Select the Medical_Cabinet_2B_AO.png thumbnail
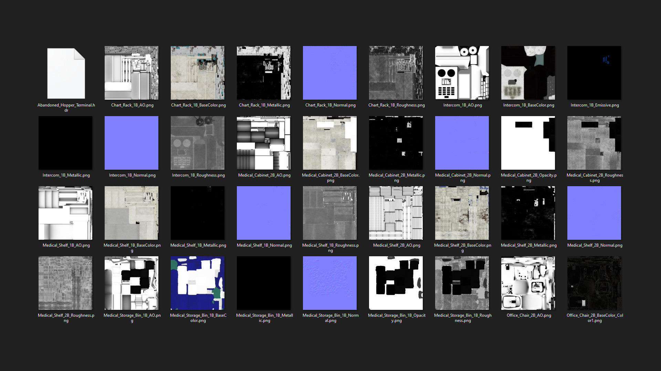The height and width of the screenshot is (371, 661). coord(264,143)
